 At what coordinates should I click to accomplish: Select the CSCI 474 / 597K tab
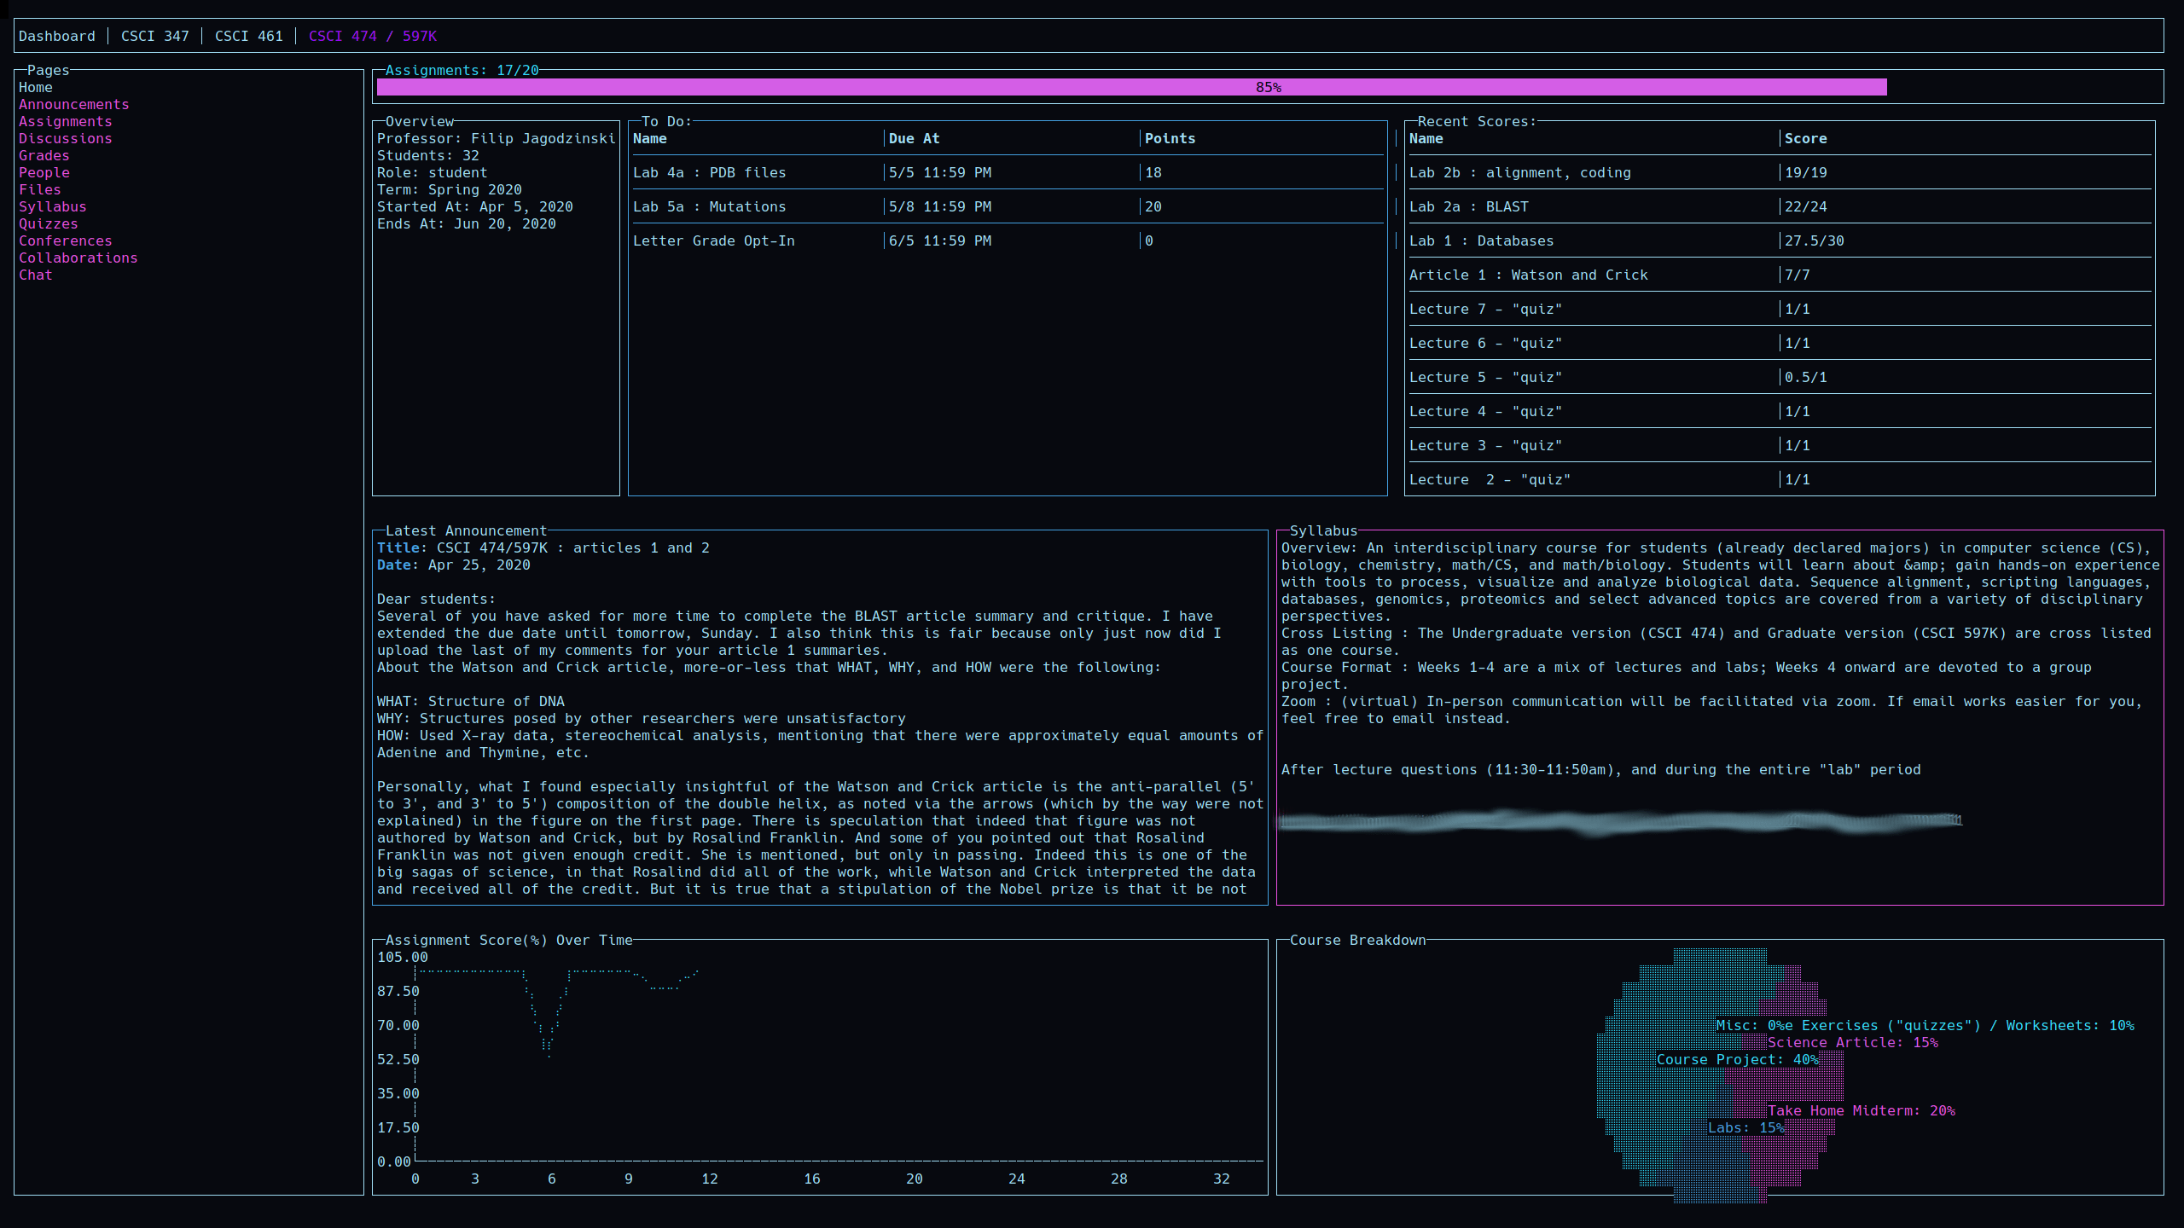[x=372, y=36]
